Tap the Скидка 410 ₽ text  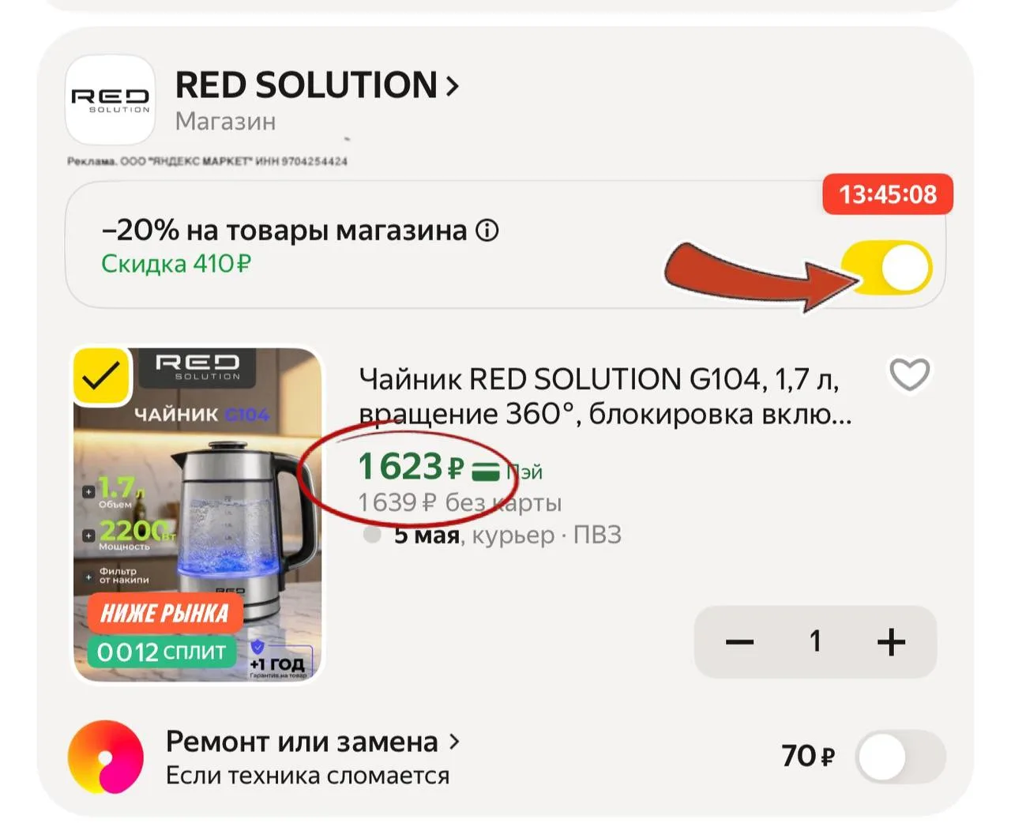pyautogui.click(x=176, y=263)
